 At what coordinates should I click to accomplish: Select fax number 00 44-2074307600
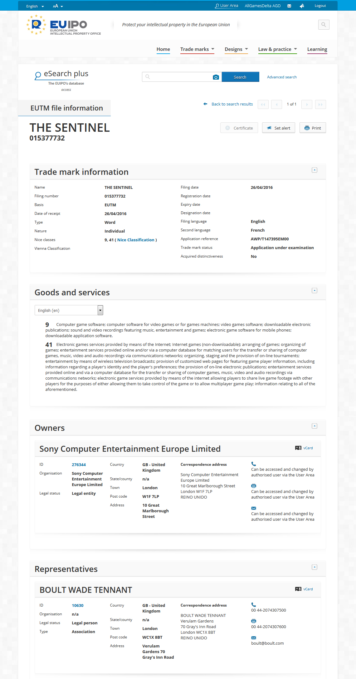tap(269, 627)
